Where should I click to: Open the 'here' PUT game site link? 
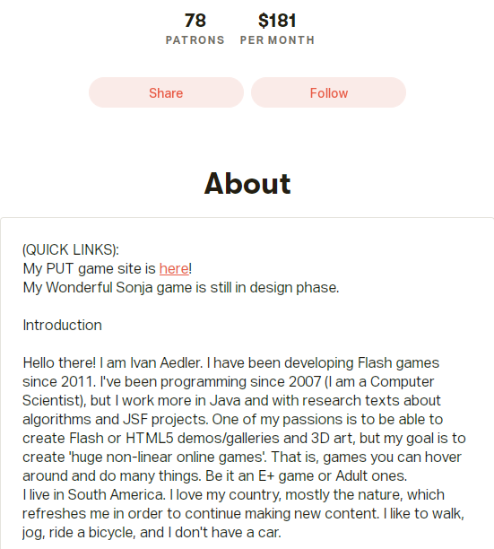174,269
